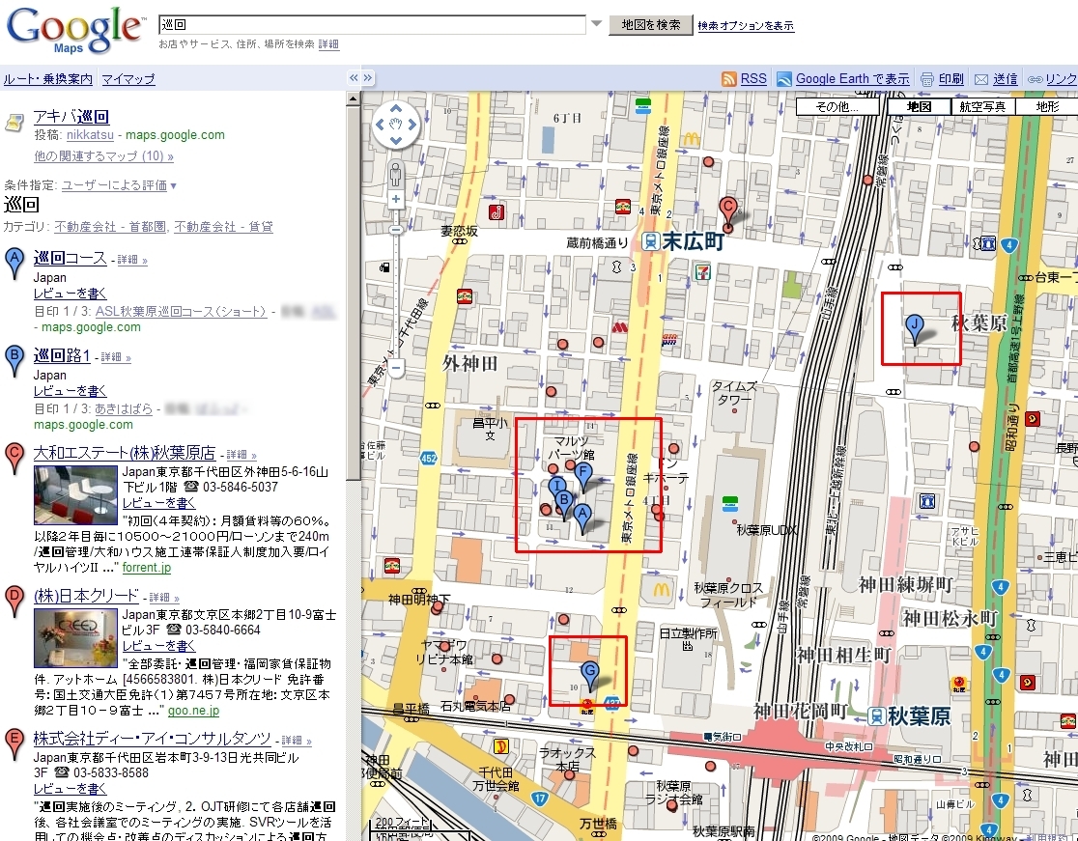
Task: Click the results panel scrollbar
Action: pos(353,294)
